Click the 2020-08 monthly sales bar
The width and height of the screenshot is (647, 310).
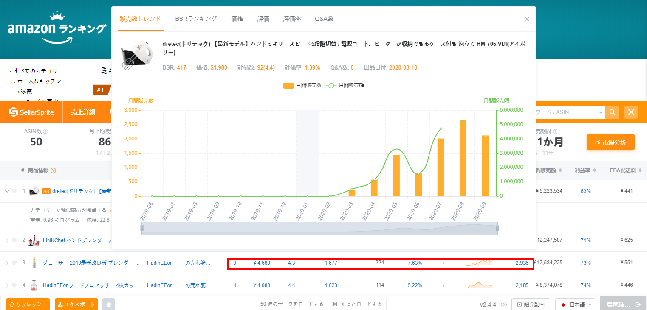(463, 158)
